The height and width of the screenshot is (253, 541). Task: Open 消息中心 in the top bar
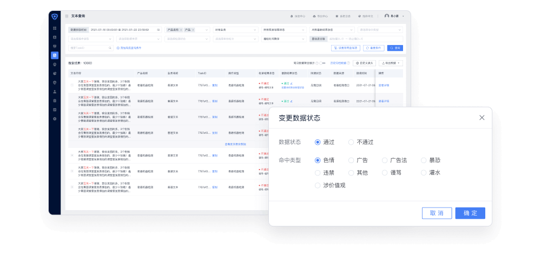[x=298, y=16]
